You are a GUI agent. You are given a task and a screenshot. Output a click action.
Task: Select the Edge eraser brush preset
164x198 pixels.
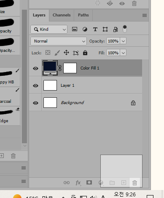[x=10, y=116]
